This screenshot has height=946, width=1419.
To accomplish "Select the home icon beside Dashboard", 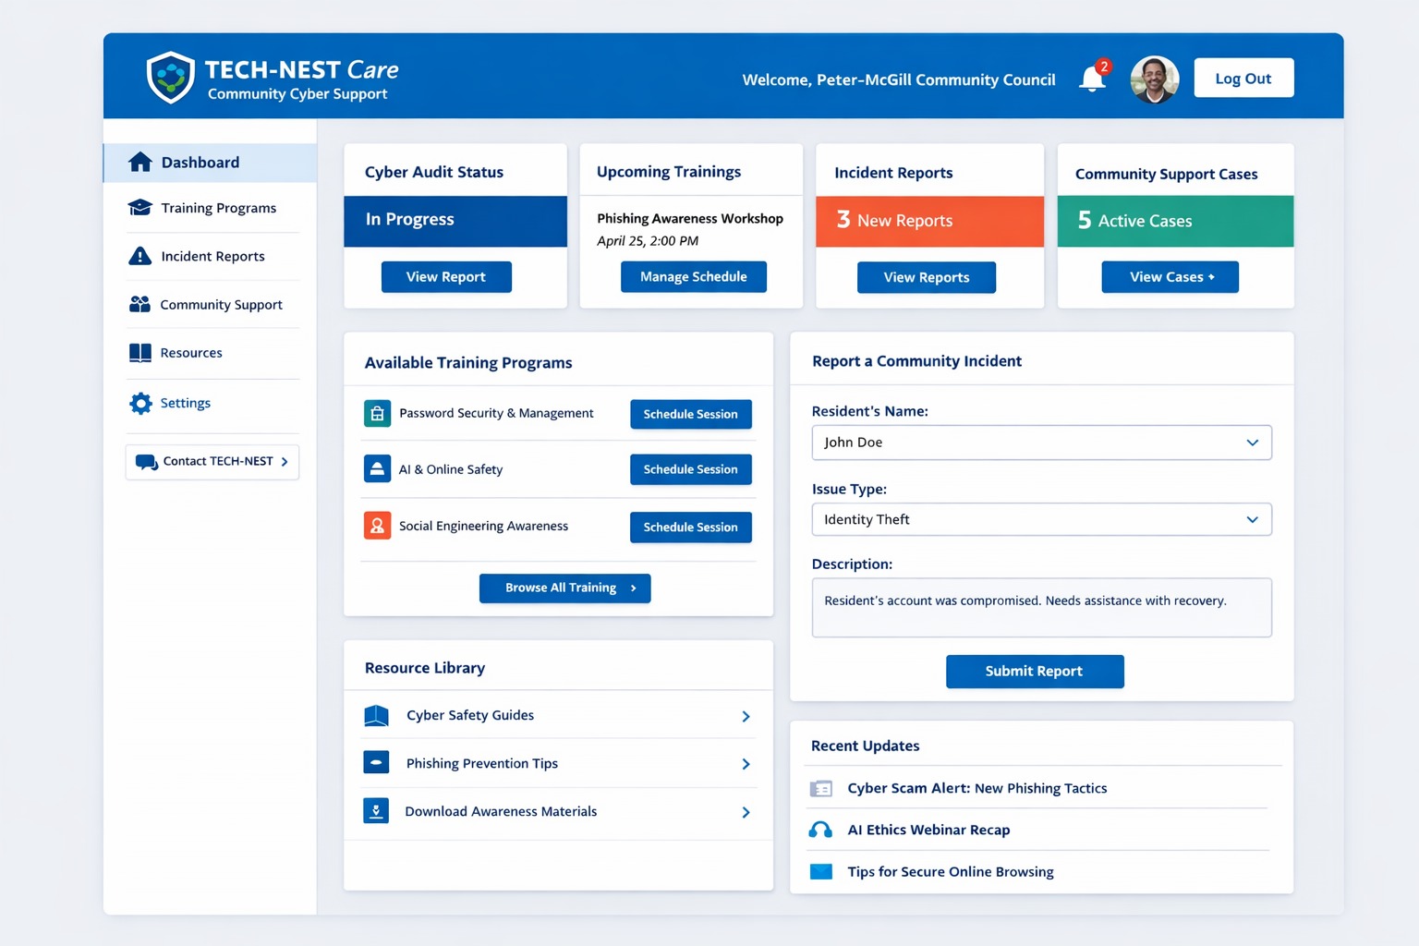I will [139, 162].
